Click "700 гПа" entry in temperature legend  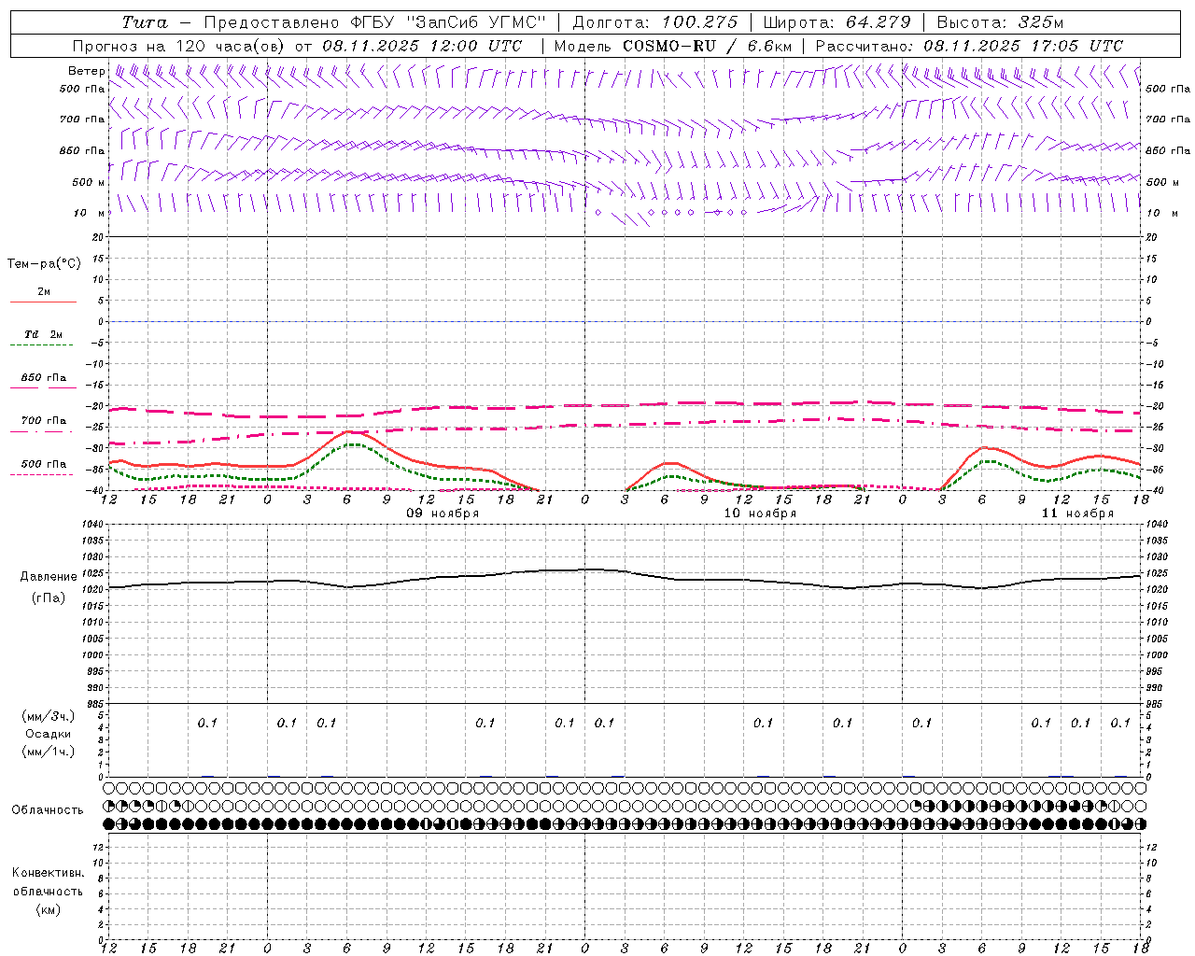click(x=44, y=421)
